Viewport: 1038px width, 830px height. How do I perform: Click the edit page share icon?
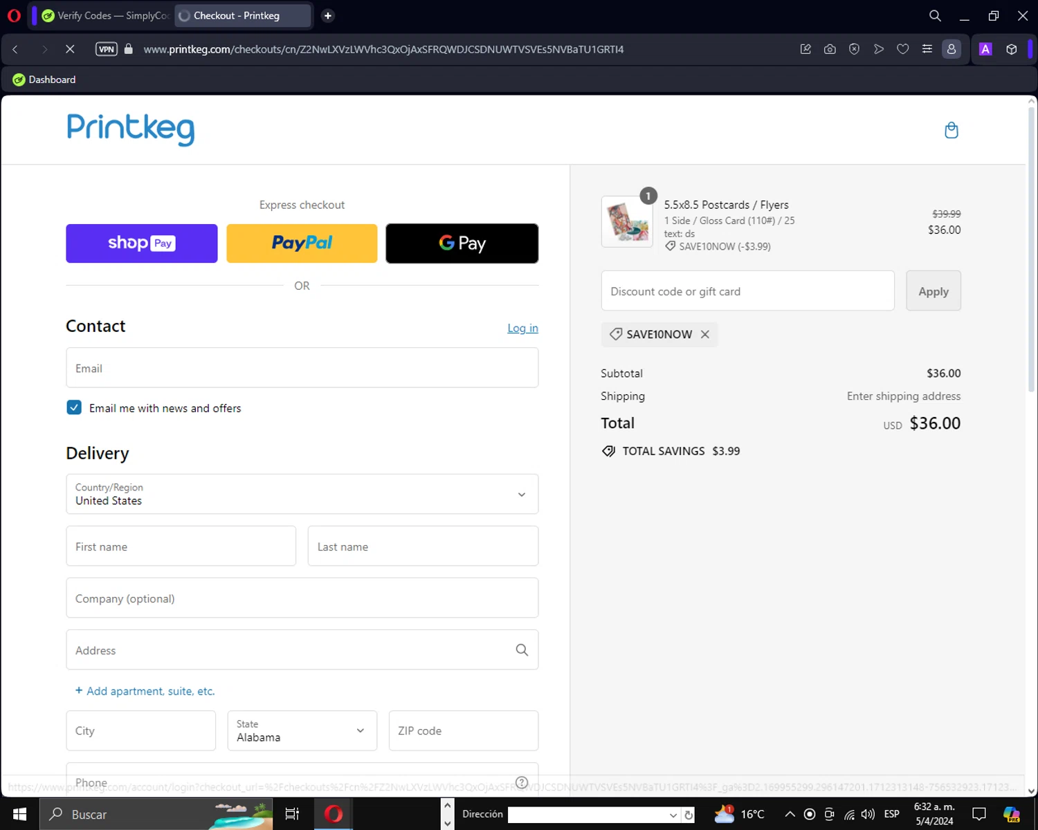(x=805, y=49)
